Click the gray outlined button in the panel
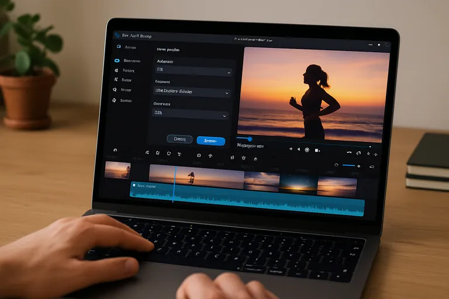Screen dimensions: 449x299 [x=179, y=140]
